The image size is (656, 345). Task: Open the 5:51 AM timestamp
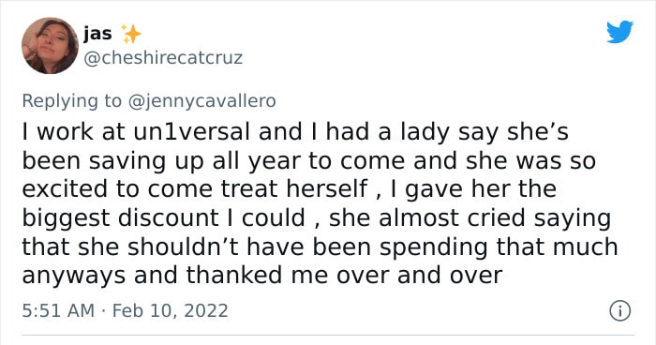(x=58, y=310)
